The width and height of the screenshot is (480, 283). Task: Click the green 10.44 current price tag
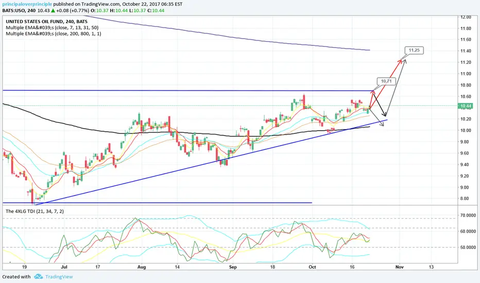(x=465, y=106)
